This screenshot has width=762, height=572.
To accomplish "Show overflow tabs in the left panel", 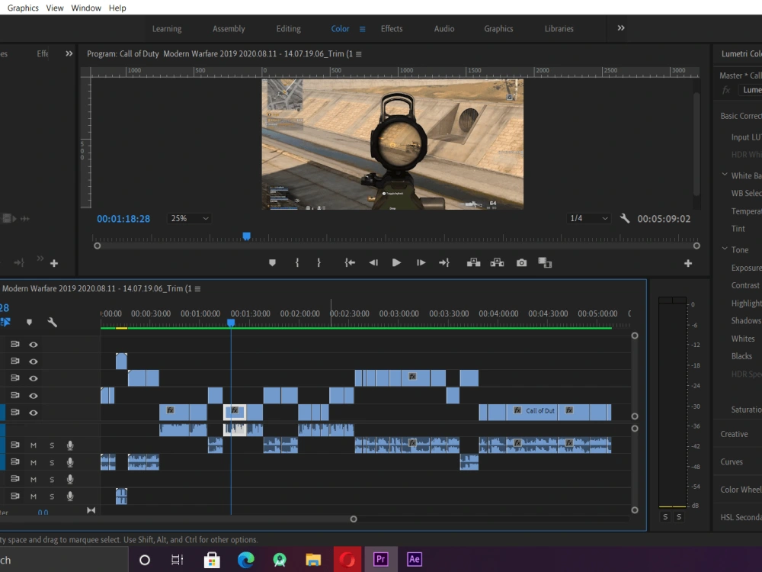I will (69, 54).
